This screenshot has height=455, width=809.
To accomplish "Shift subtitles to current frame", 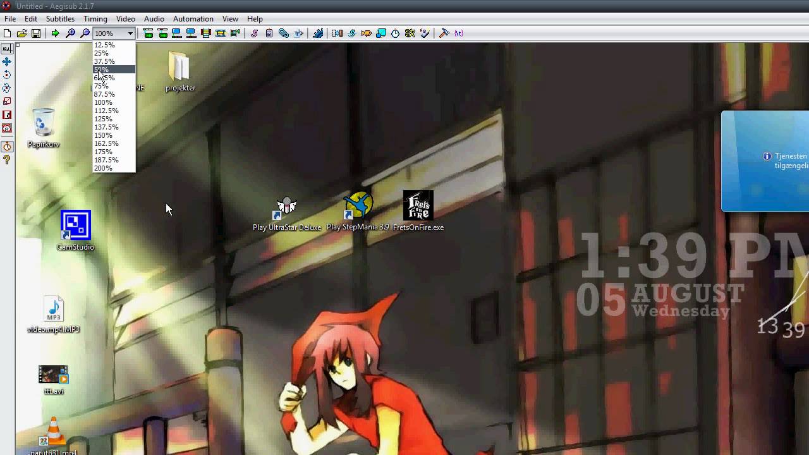I will point(235,33).
